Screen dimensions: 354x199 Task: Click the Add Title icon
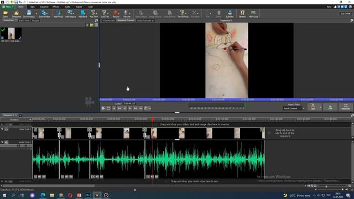click(105, 13)
